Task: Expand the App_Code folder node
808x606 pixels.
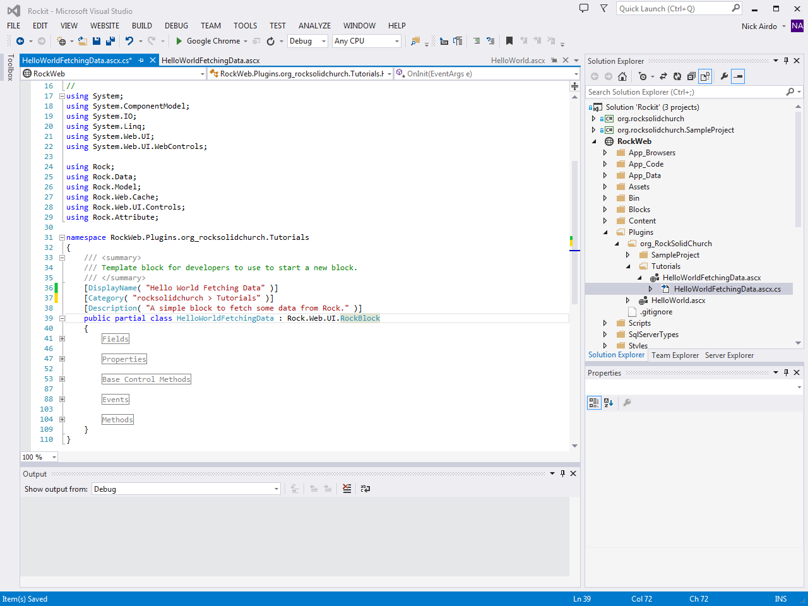Action: (605, 164)
